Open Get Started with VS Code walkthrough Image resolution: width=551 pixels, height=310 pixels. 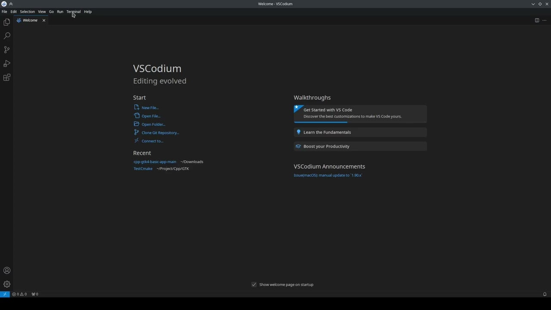[360, 114]
